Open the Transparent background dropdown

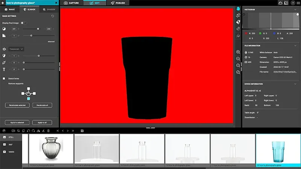[17, 49]
